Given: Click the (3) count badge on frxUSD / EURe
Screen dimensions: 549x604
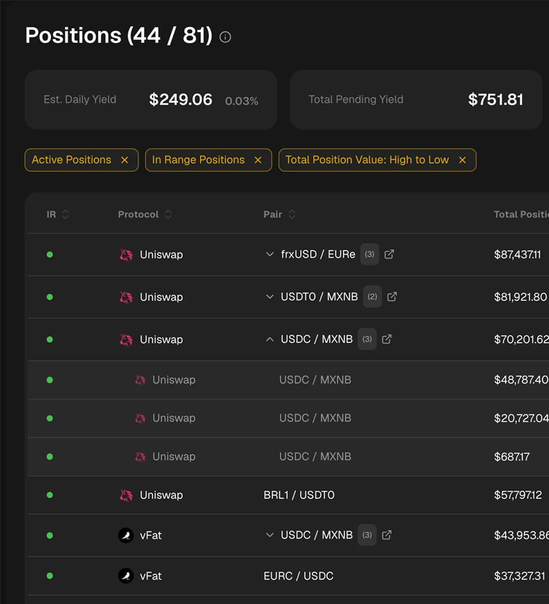Looking at the screenshot, I should point(369,254).
